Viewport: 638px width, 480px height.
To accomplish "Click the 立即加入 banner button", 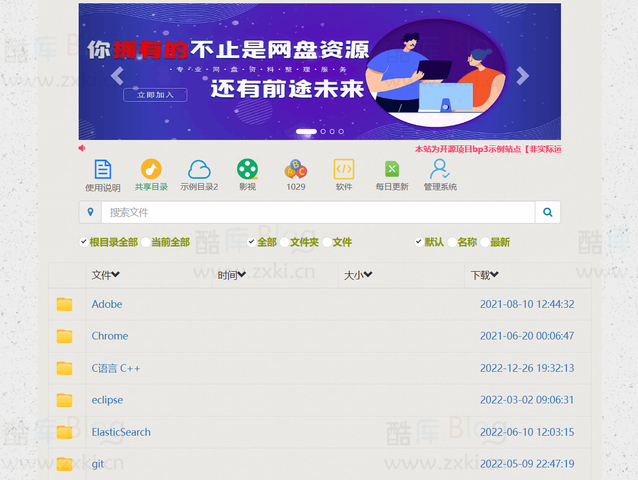I will click(155, 95).
